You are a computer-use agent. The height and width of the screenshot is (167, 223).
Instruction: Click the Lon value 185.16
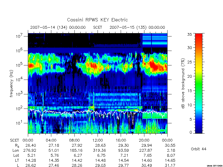point(76,150)
